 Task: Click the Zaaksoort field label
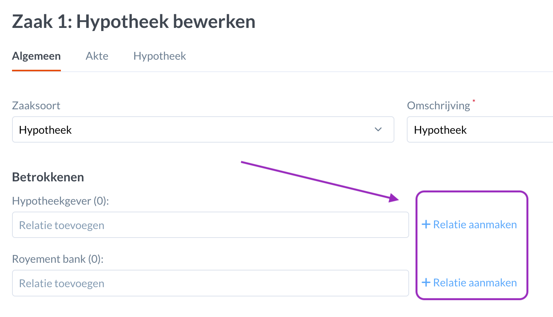click(36, 105)
